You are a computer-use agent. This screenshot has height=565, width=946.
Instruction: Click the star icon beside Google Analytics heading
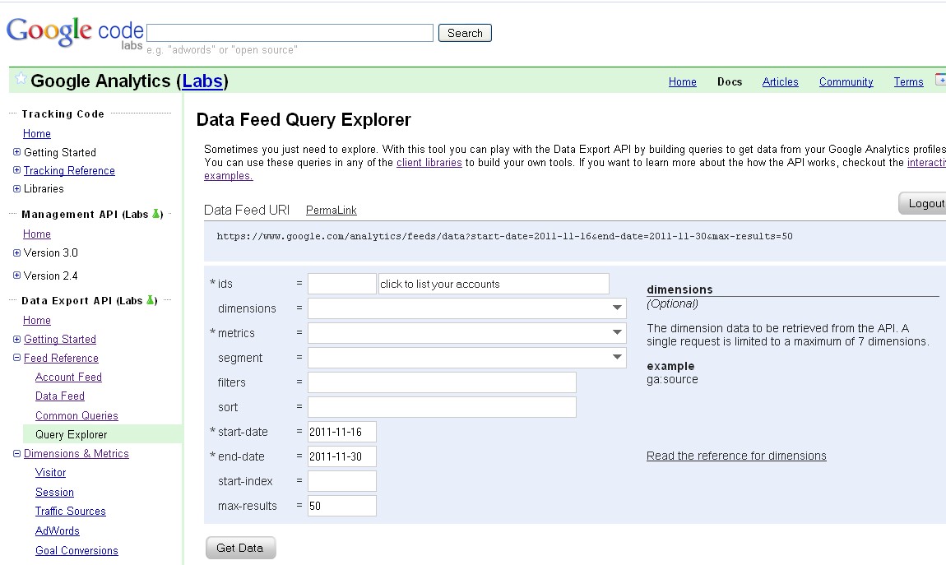click(x=20, y=80)
